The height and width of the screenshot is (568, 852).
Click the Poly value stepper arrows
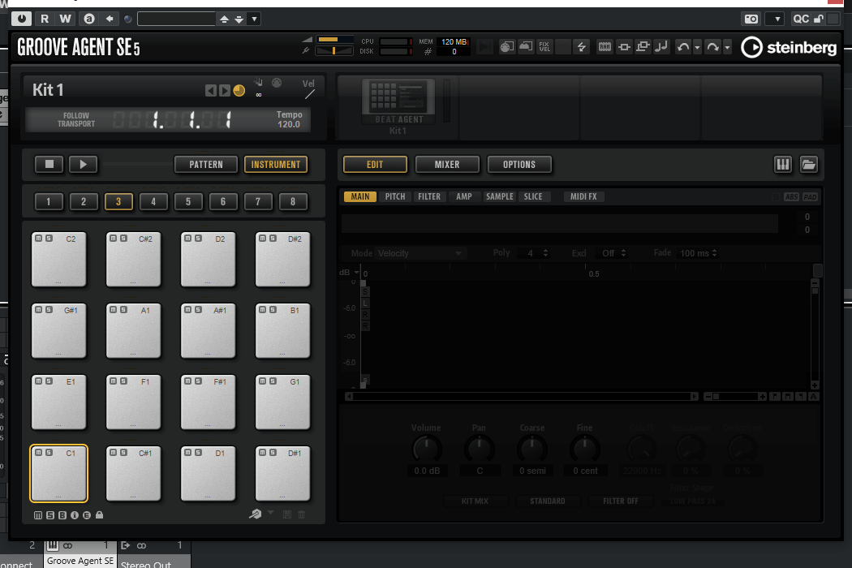pyautogui.click(x=545, y=253)
